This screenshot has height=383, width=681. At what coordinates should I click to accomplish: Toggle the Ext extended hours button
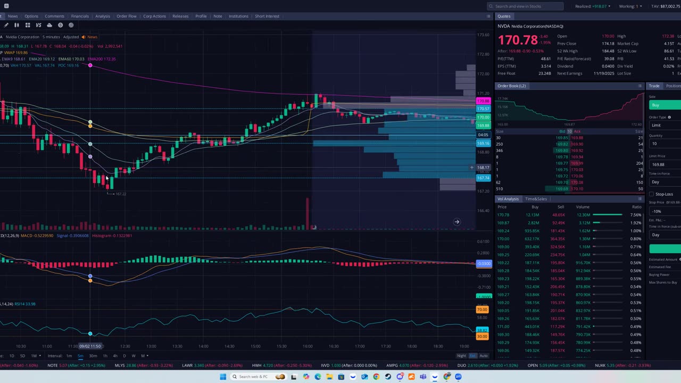coord(472,356)
